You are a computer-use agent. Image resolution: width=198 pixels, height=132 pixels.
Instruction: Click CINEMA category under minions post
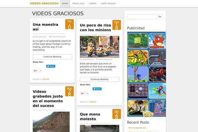pyautogui.click(x=92, y=102)
